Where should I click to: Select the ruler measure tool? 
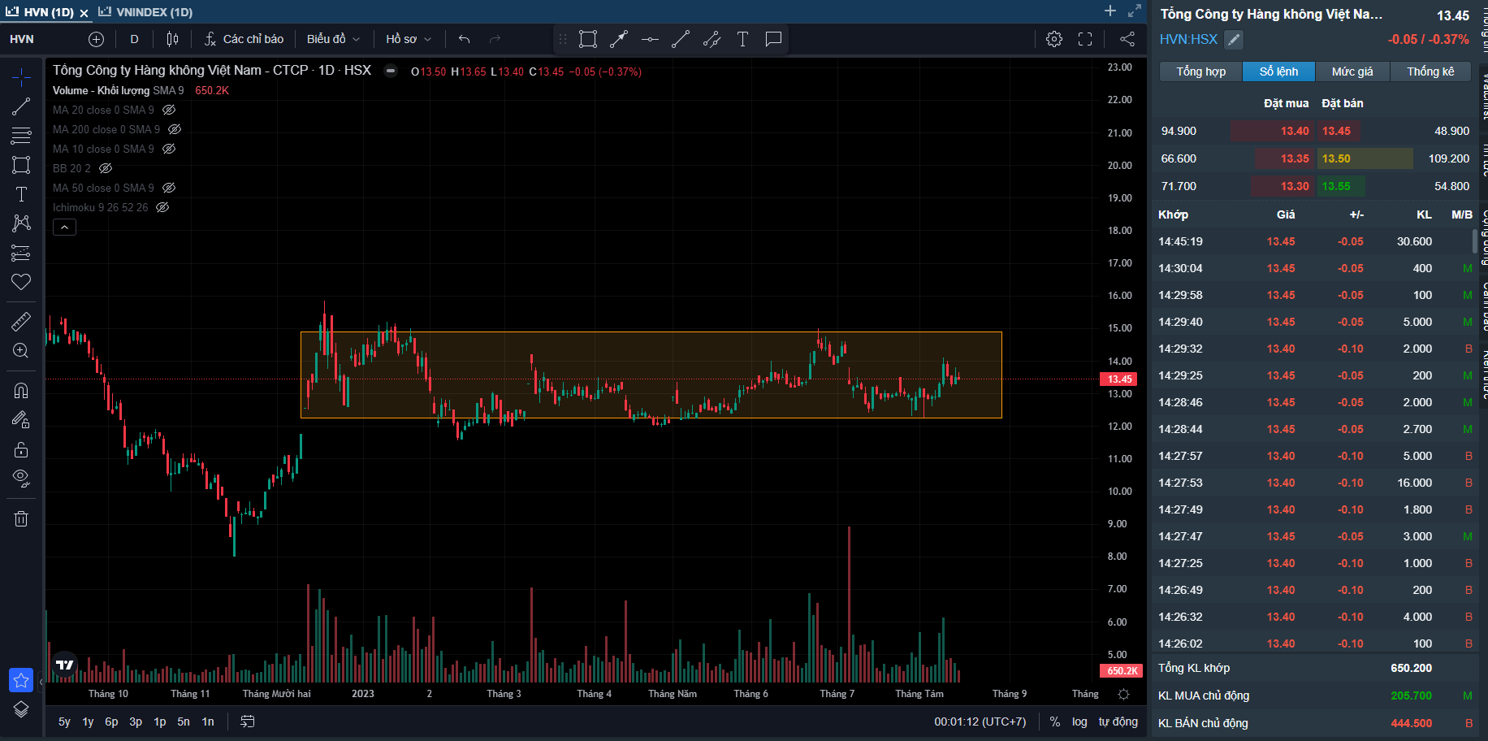tap(21, 322)
